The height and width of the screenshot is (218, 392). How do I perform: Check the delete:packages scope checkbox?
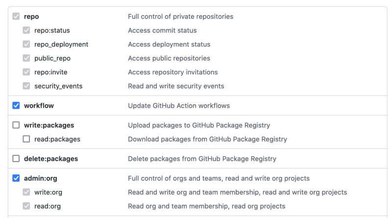click(16, 159)
